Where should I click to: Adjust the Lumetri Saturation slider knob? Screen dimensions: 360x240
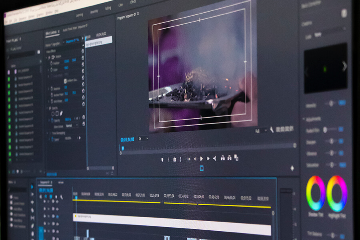[332, 164]
